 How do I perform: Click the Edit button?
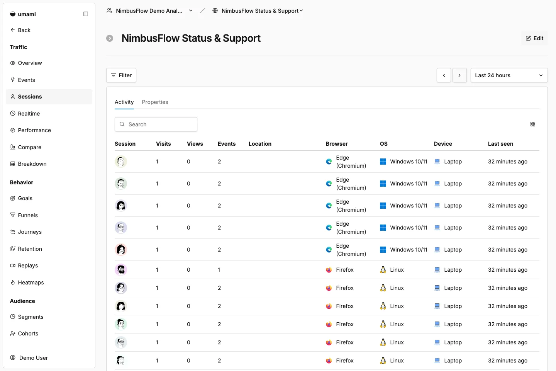tap(534, 38)
